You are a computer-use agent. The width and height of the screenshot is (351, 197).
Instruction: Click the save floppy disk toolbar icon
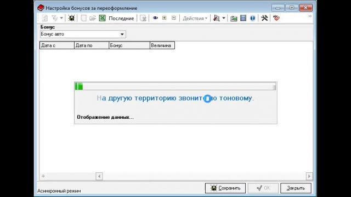72,18
